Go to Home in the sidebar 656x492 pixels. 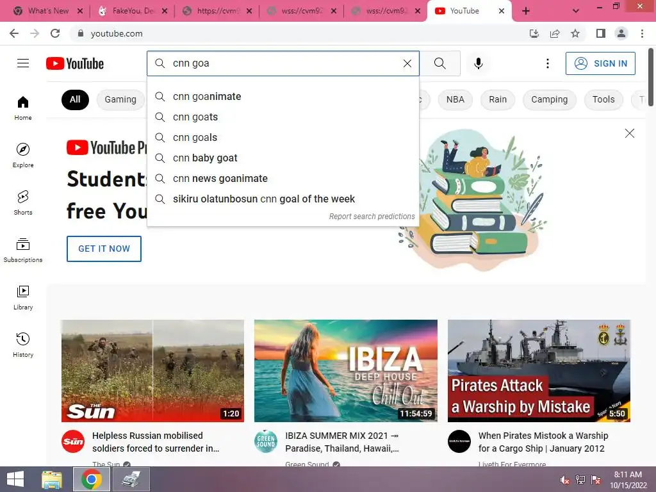click(23, 108)
